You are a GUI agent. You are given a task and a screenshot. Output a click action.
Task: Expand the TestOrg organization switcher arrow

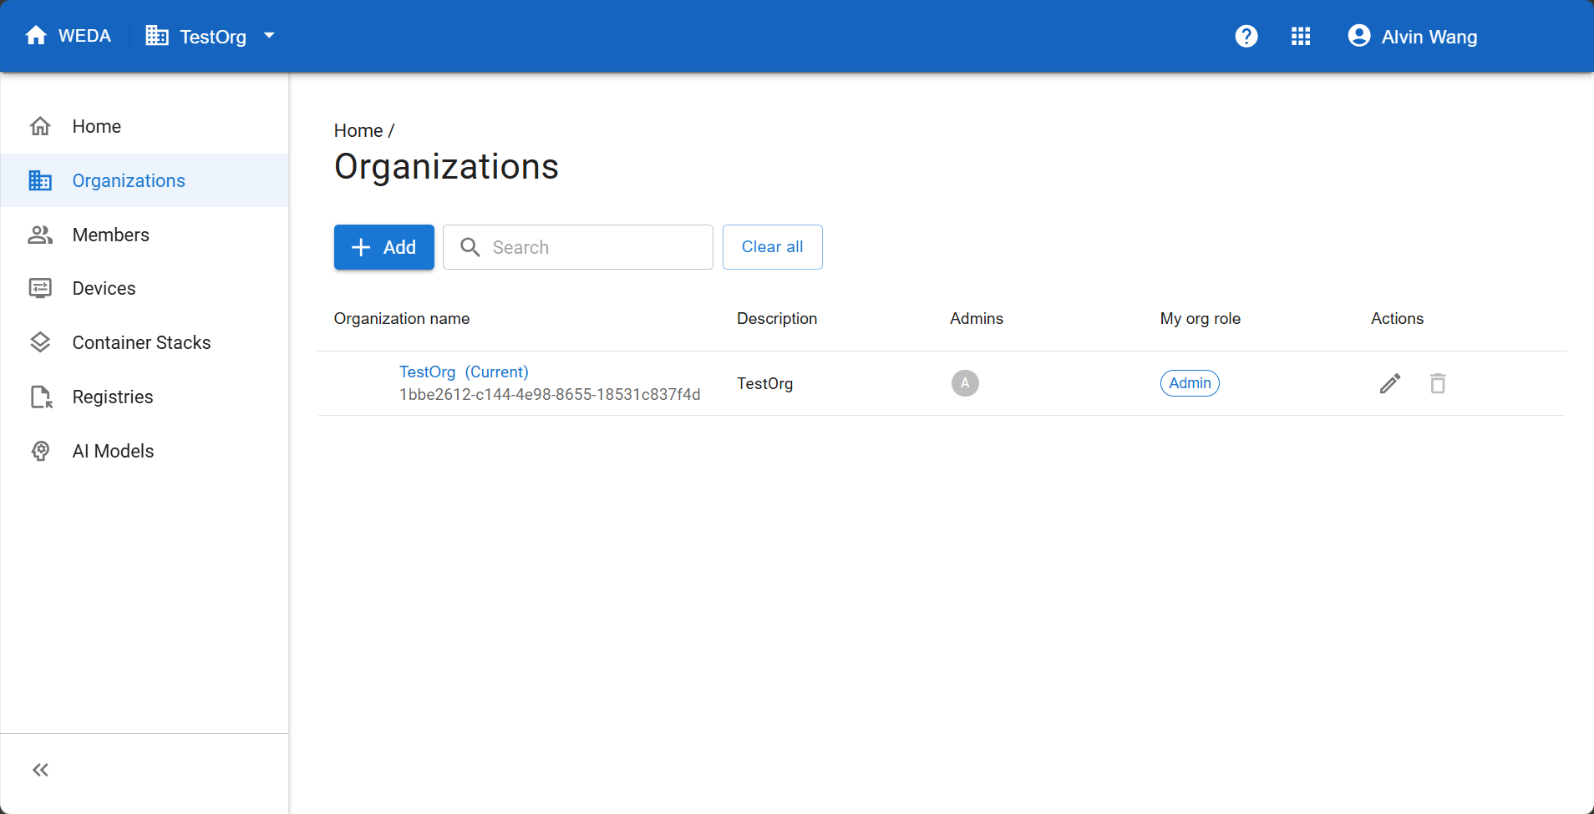click(x=269, y=36)
